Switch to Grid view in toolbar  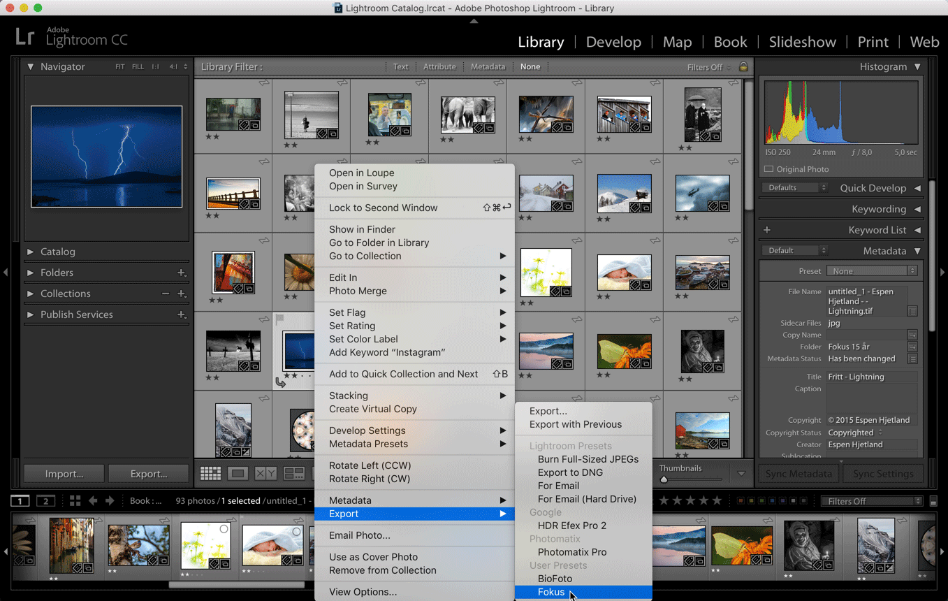[x=210, y=474]
